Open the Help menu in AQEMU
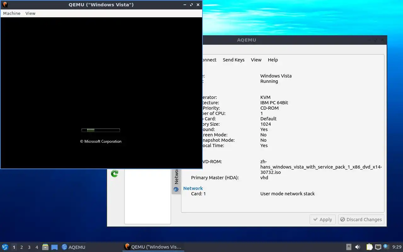The height and width of the screenshot is (252, 403). coord(273,60)
